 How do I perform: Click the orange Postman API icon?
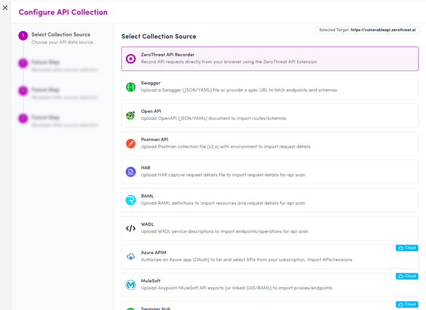131,144
